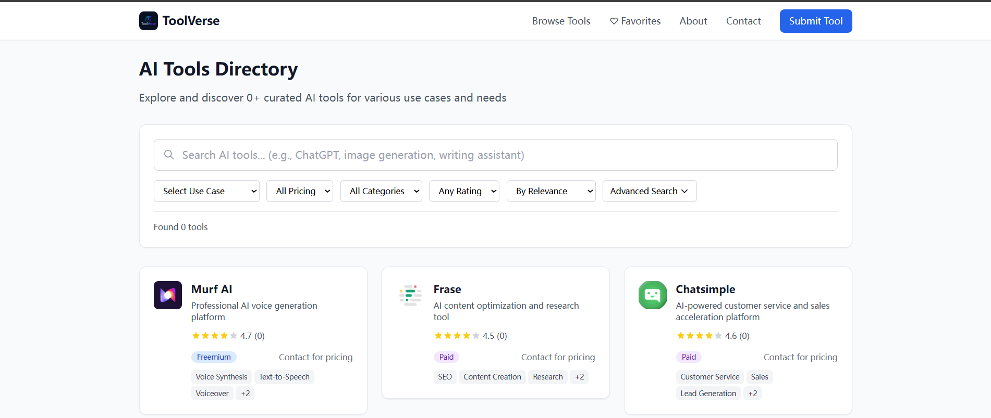
Task: Click the Frase logo icon
Action: 410,295
